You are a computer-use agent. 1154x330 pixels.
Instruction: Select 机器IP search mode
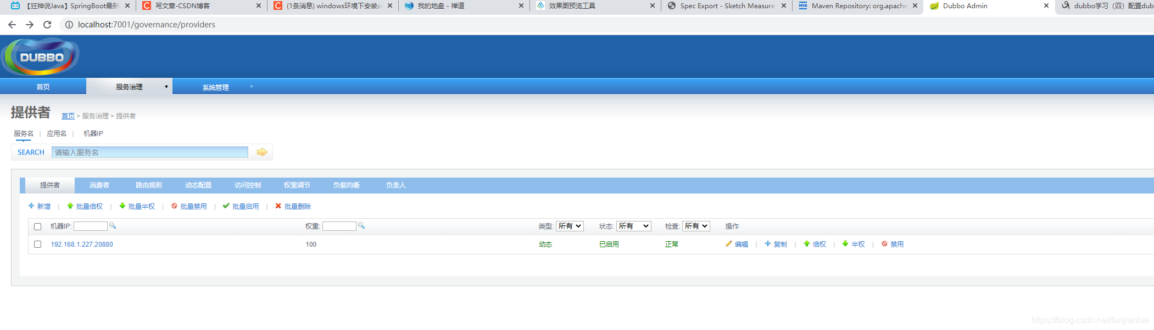93,134
